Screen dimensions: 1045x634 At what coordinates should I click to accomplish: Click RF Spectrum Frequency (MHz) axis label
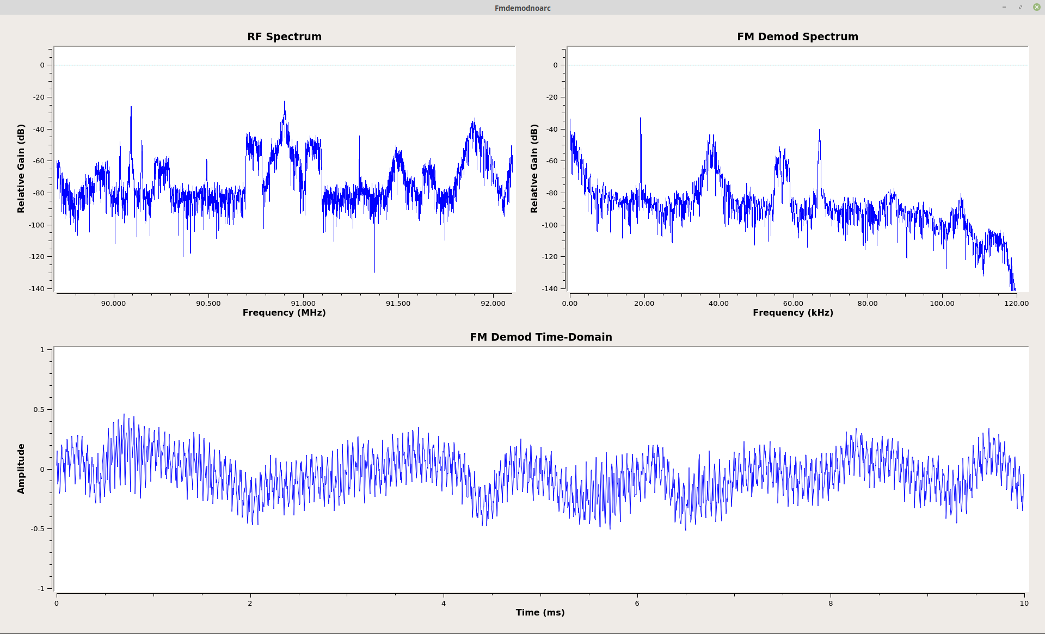284,312
